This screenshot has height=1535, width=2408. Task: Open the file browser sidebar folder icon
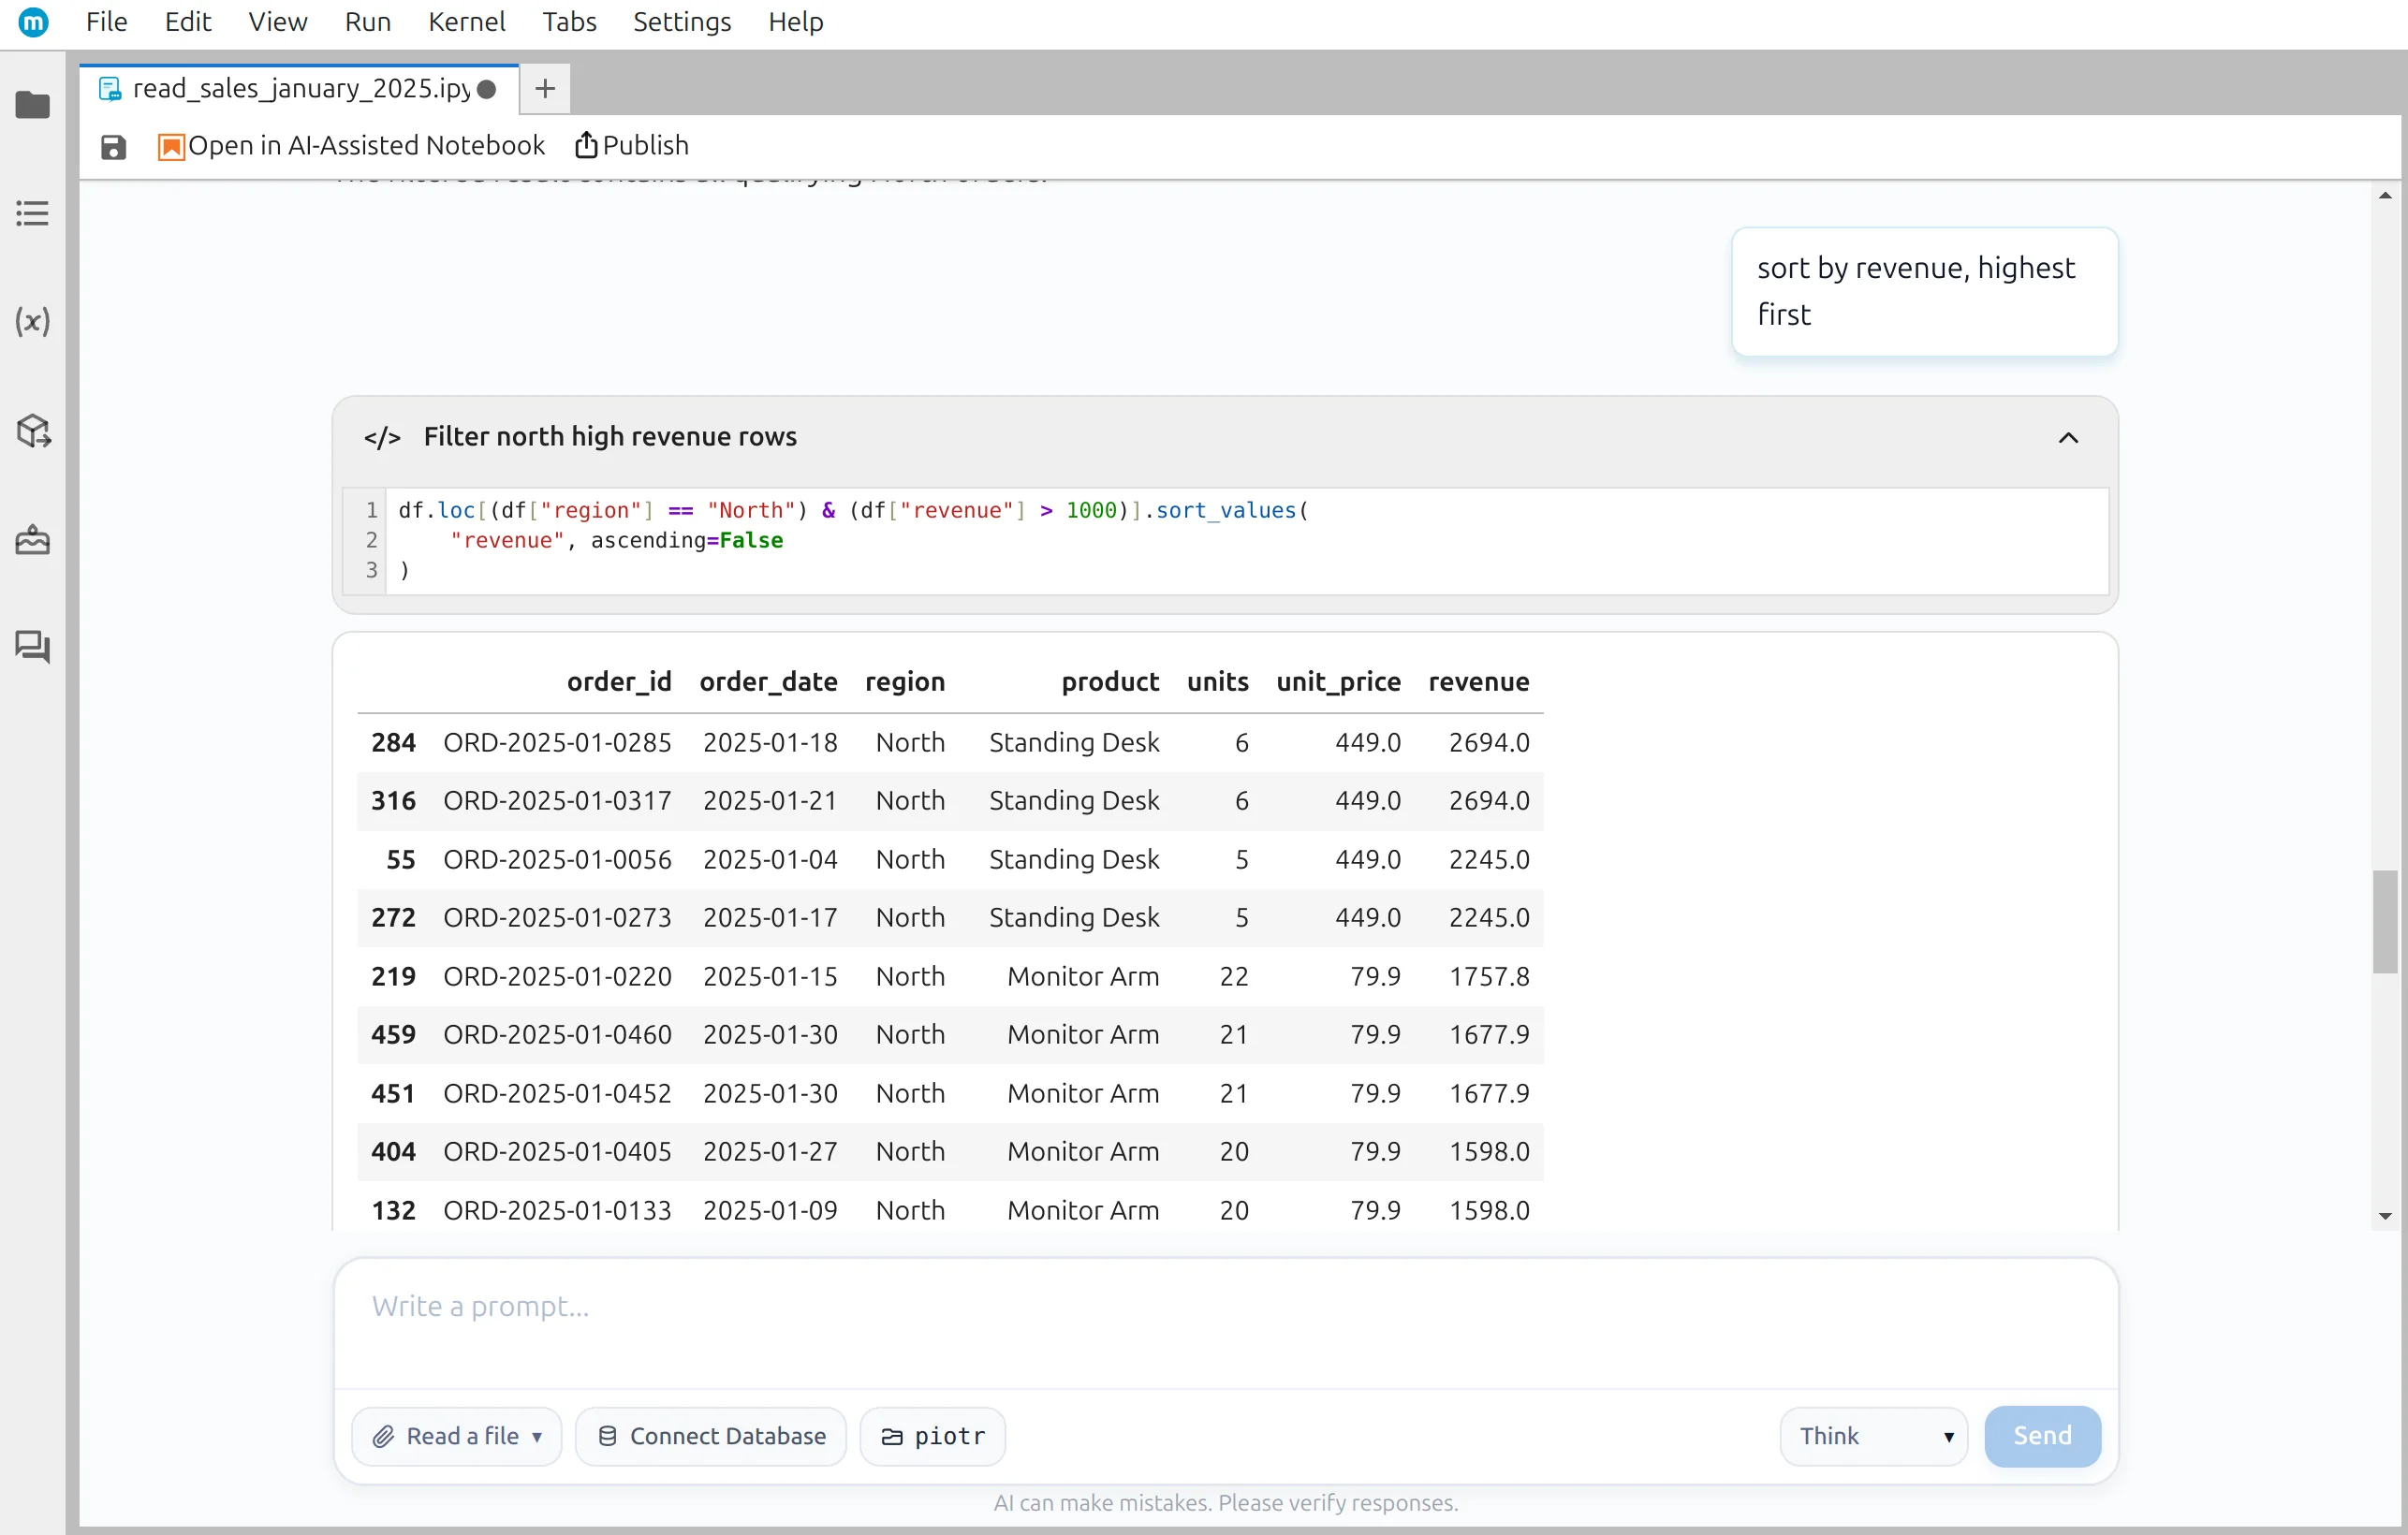click(x=33, y=105)
